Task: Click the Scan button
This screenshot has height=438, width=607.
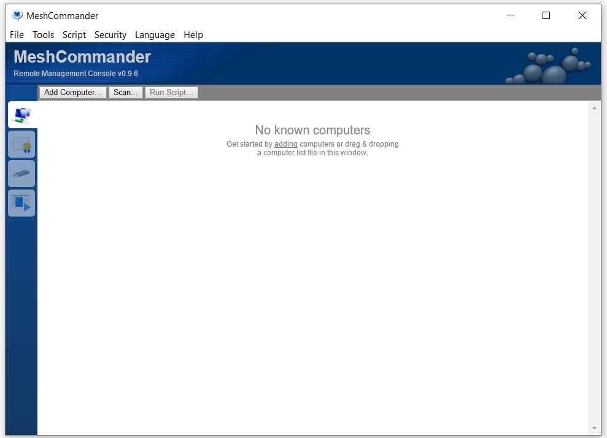Action: pyautogui.click(x=125, y=93)
